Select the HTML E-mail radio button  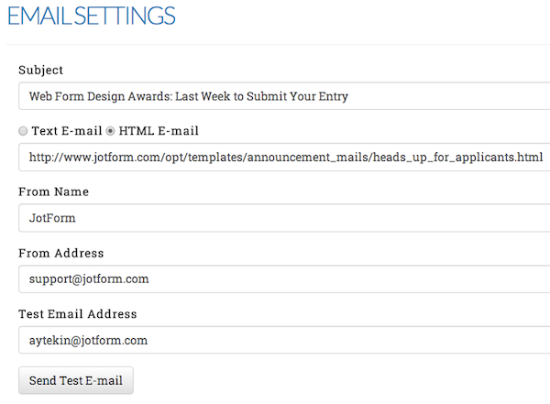click(111, 132)
